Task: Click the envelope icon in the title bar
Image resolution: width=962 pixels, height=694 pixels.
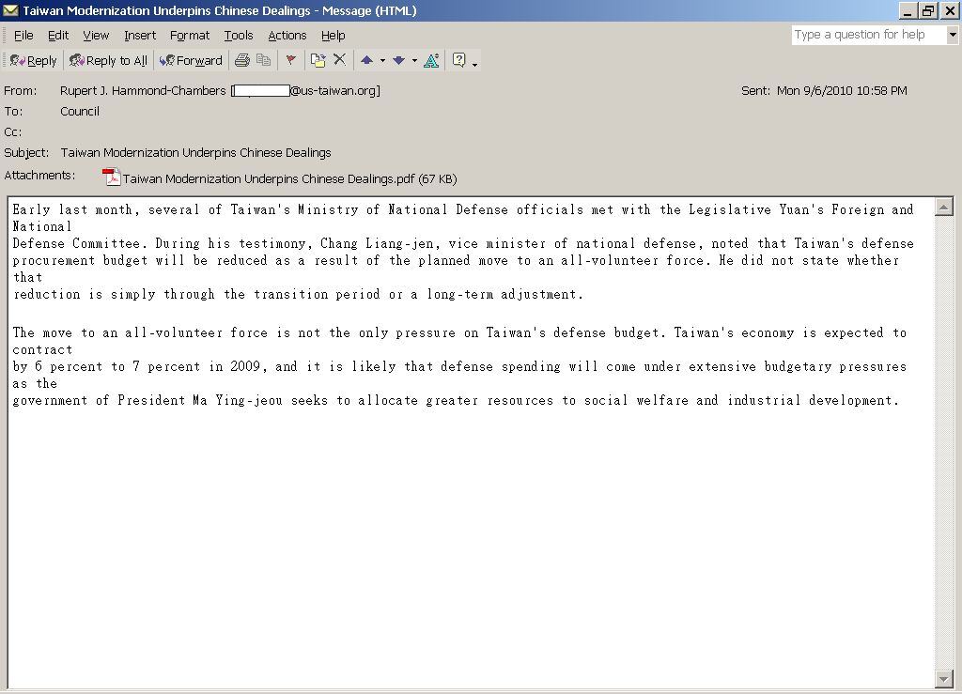Action: pos(10,10)
